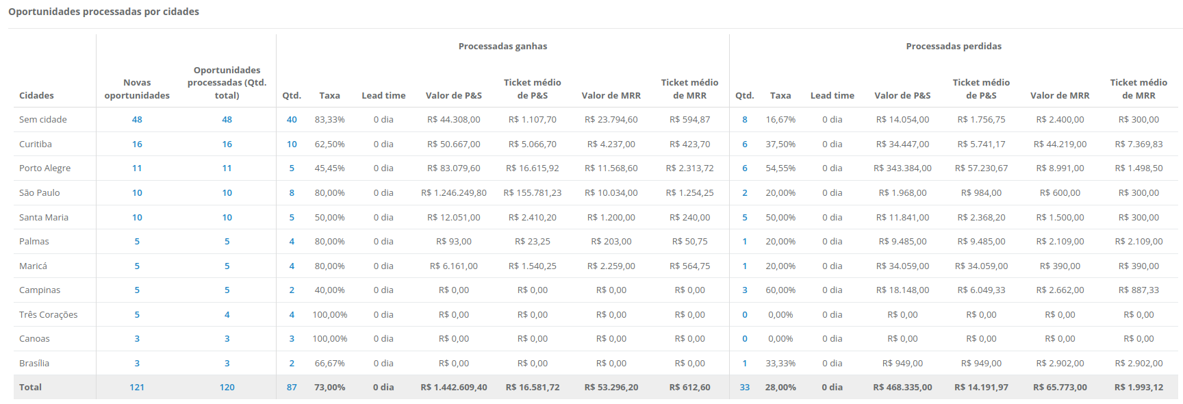1183x404 pixels.
Task: Click Maricá's won Qtd. link
Action: 292,266
